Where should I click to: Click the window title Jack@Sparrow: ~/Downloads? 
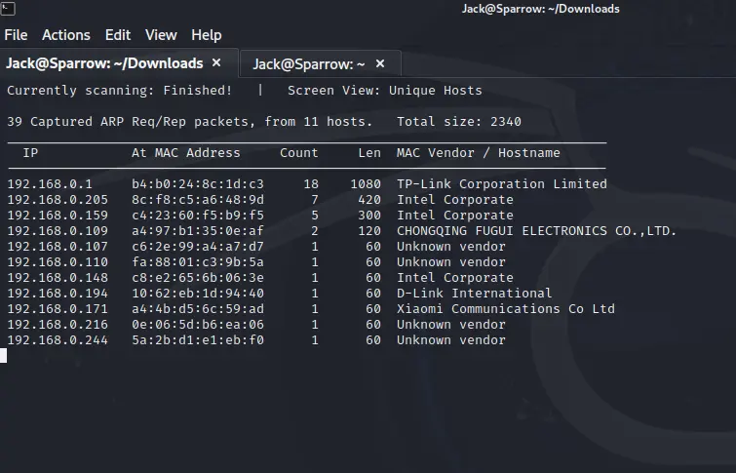[x=541, y=9]
